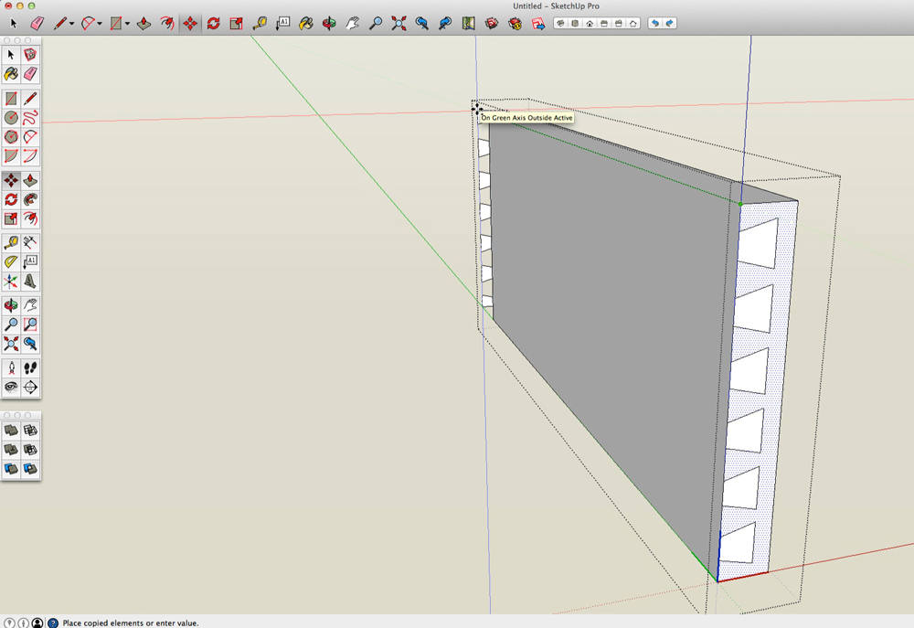Viewport: 914px width, 628px height.
Task: Click the geo-location status bar icon
Action: [8, 623]
